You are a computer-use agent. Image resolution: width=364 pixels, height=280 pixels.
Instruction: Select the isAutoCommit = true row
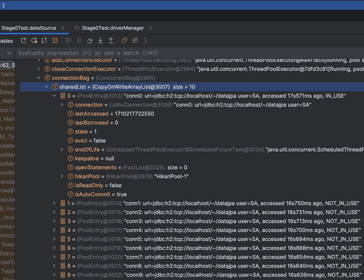coord(192,195)
